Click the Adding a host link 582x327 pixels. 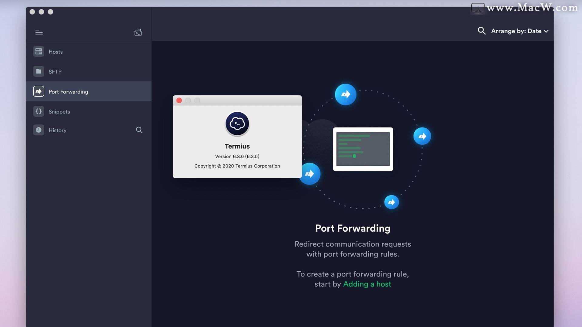[367, 284]
